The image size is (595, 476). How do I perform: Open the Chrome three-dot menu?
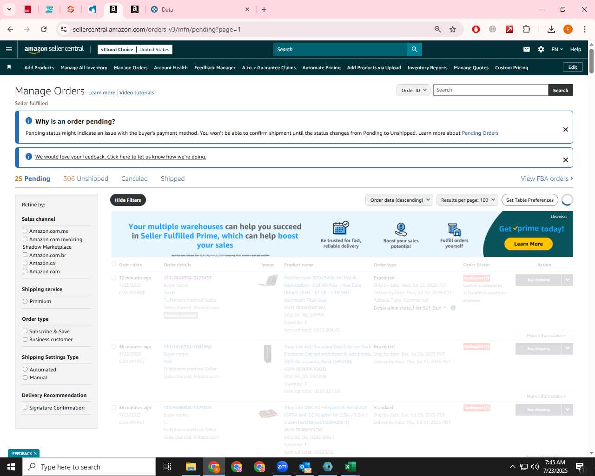pos(585,29)
